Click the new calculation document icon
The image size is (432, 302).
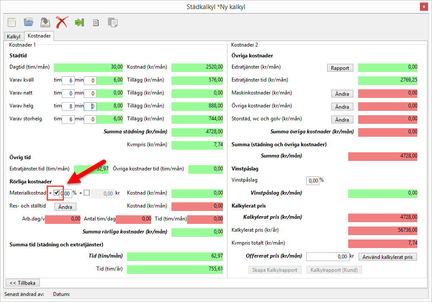tap(12, 22)
